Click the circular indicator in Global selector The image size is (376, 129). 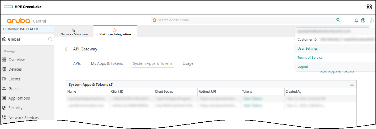coord(50,39)
